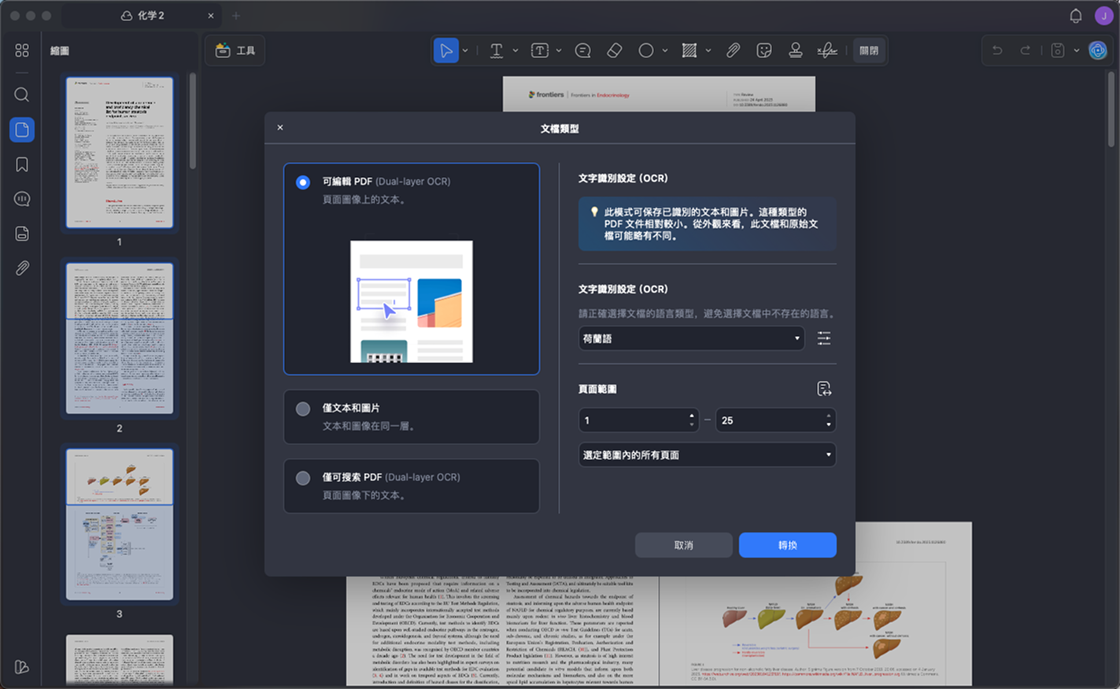Click the layers icon at sidebar bottom
This screenshot has height=689, width=1120.
coord(22,667)
